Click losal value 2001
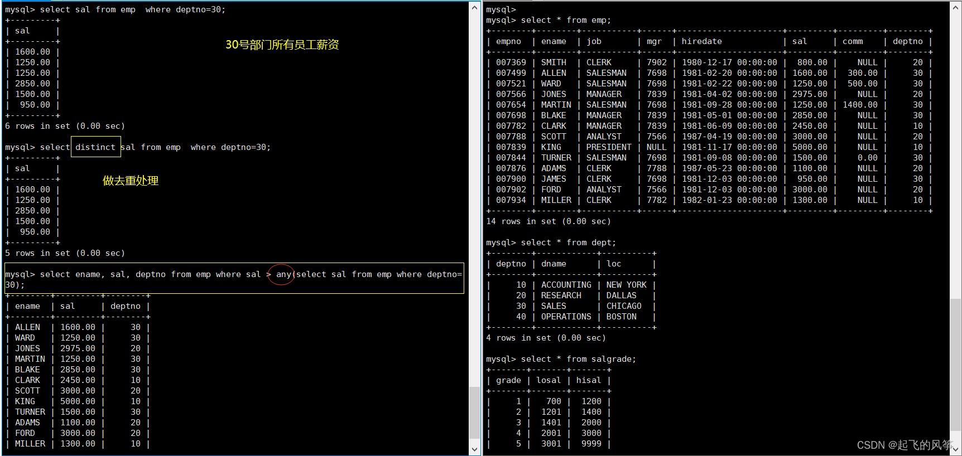The width and height of the screenshot is (962, 456). pos(551,433)
